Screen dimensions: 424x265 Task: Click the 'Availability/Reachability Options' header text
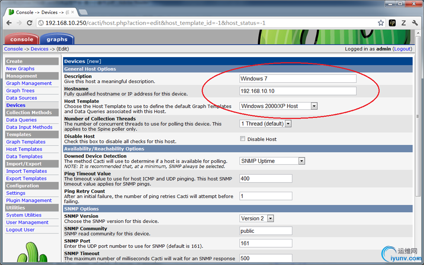[x=104, y=149]
